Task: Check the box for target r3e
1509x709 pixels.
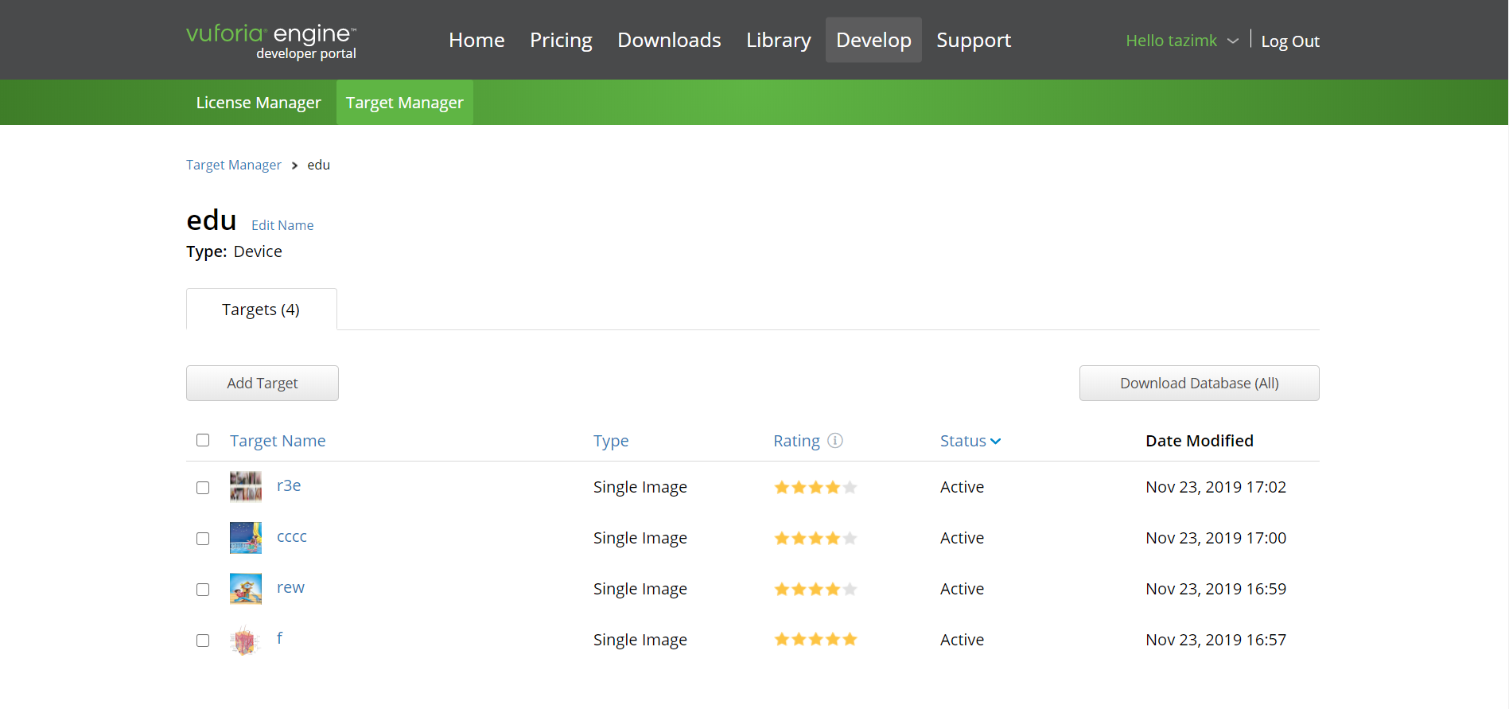Action: (203, 488)
